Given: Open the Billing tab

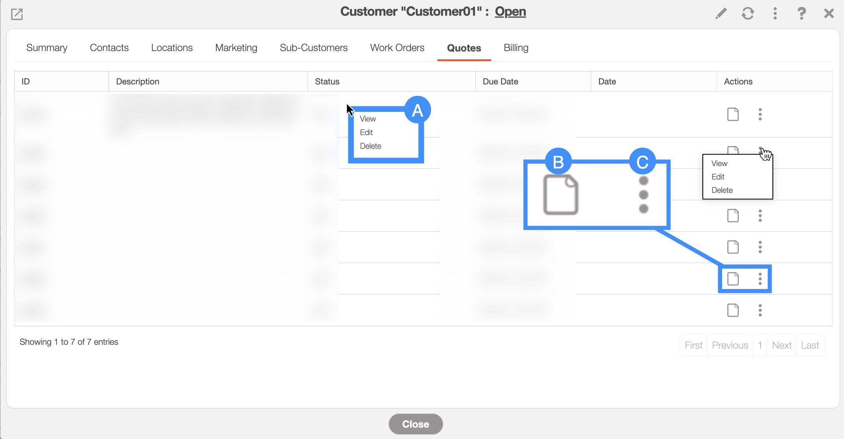Looking at the screenshot, I should 516,48.
